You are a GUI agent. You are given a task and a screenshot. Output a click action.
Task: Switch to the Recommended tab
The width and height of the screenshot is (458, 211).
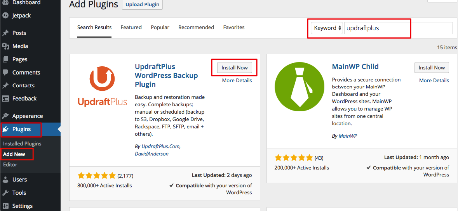pos(196,28)
